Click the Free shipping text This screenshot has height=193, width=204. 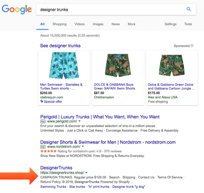[158, 102]
